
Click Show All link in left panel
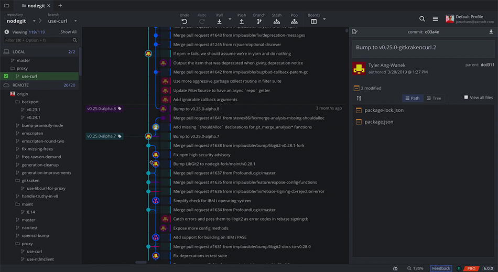68,32
